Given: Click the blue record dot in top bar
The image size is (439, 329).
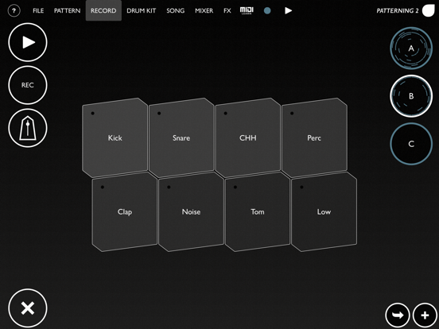Looking at the screenshot, I should 267,10.
